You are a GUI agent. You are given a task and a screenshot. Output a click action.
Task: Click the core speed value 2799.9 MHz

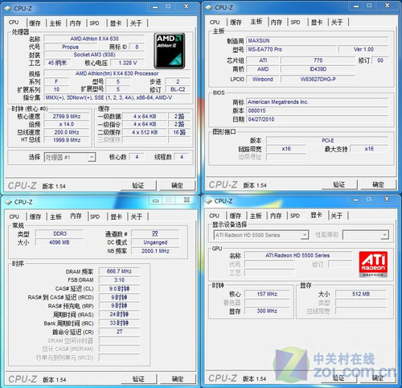click(67, 116)
